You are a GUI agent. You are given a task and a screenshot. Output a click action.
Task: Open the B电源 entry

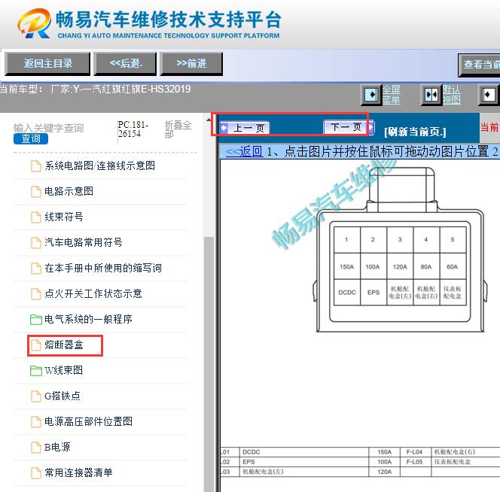[x=57, y=447]
